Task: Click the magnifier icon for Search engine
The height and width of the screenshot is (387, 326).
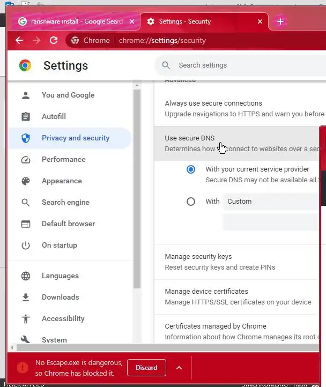Action: pos(26,203)
